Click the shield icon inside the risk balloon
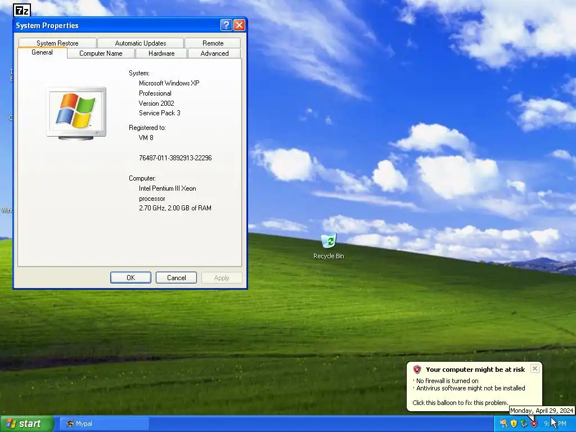 click(x=417, y=370)
